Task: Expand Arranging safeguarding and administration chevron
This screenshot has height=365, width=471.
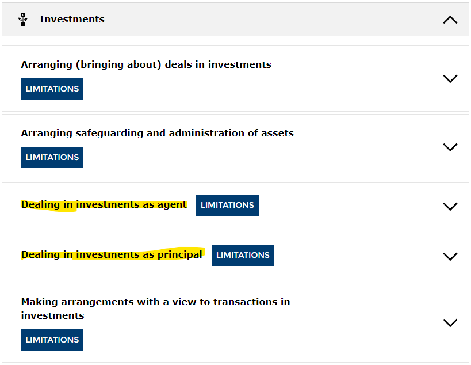Action: click(450, 147)
